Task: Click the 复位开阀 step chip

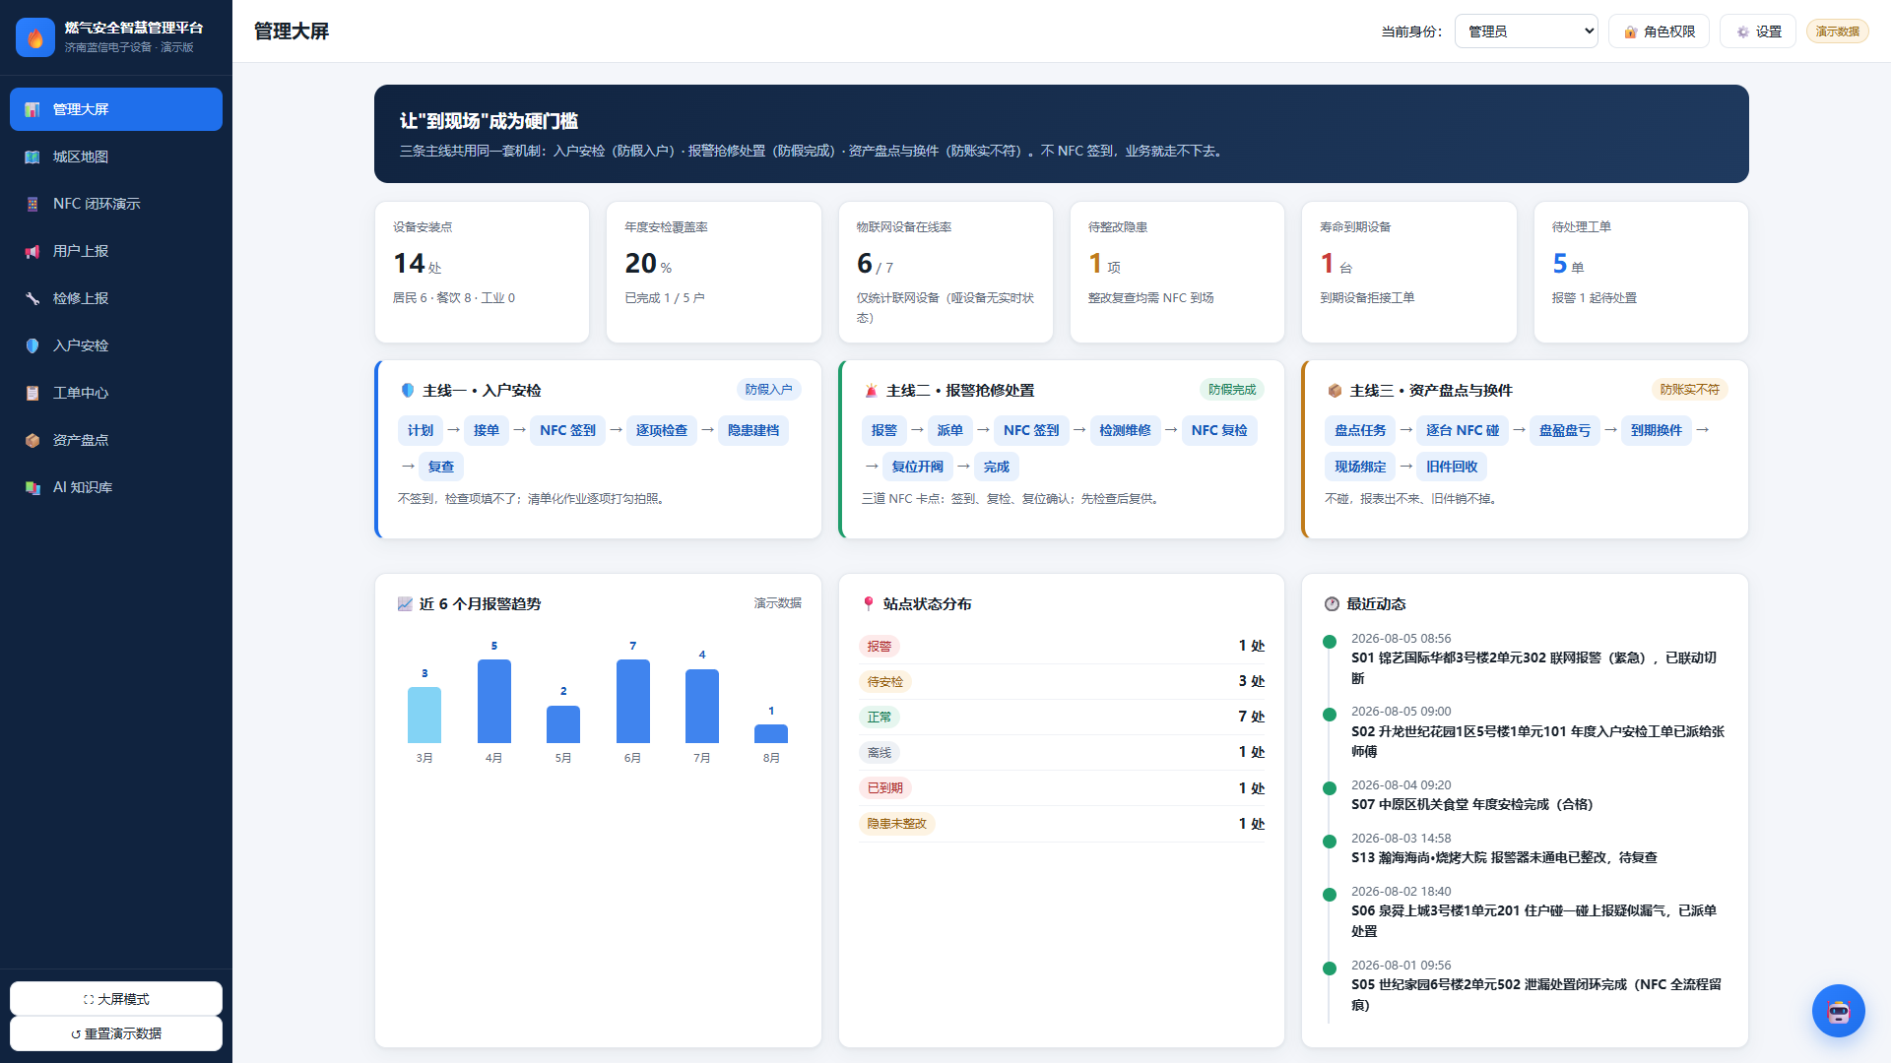Action: pyautogui.click(x=917, y=467)
